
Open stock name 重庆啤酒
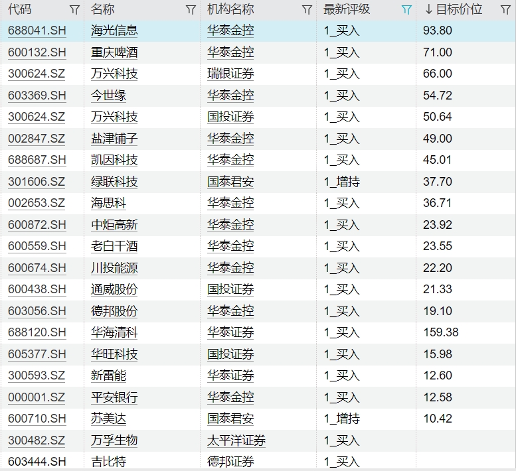pos(114,52)
